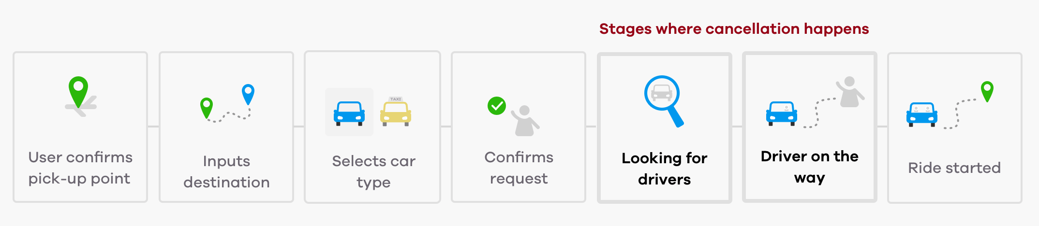Screen dimensions: 1039x226
Task: Select the 'Driver on the way' label
Action: click(x=809, y=167)
